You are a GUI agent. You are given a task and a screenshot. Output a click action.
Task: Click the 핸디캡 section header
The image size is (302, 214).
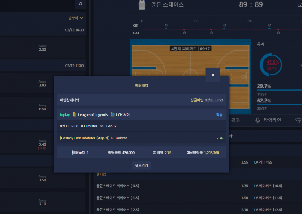click(x=101, y=174)
